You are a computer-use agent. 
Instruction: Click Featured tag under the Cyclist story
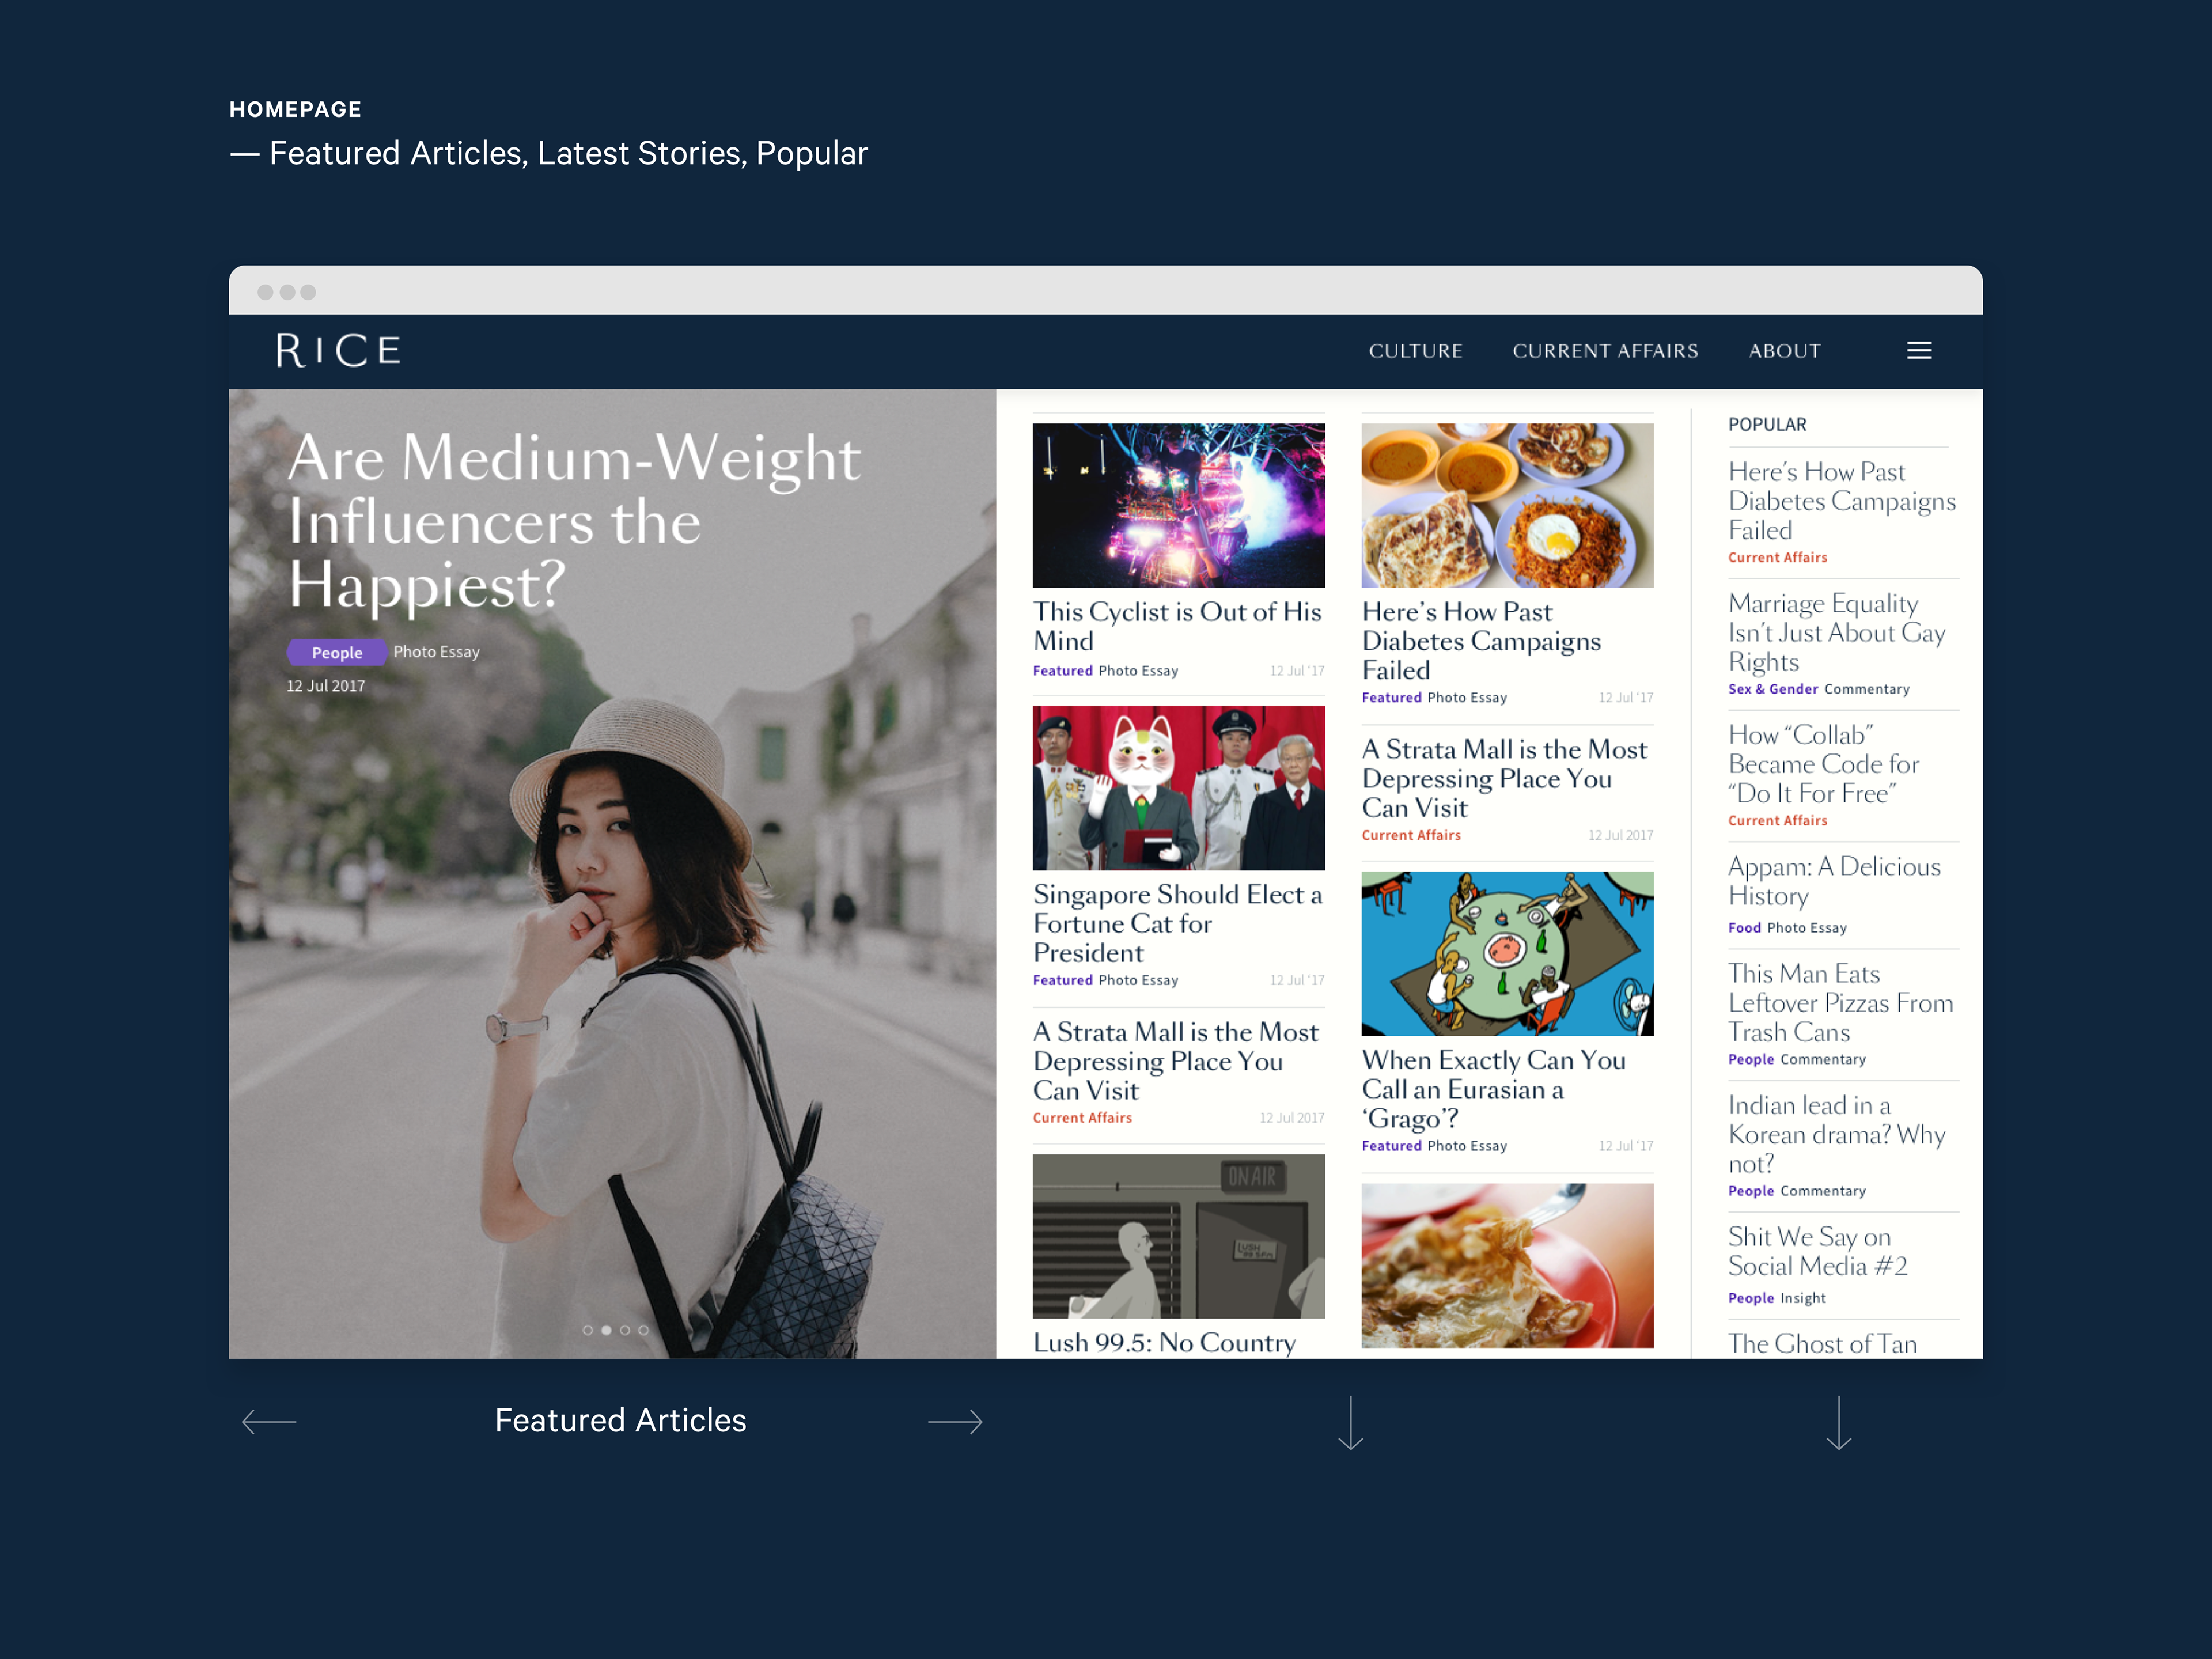1062,671
